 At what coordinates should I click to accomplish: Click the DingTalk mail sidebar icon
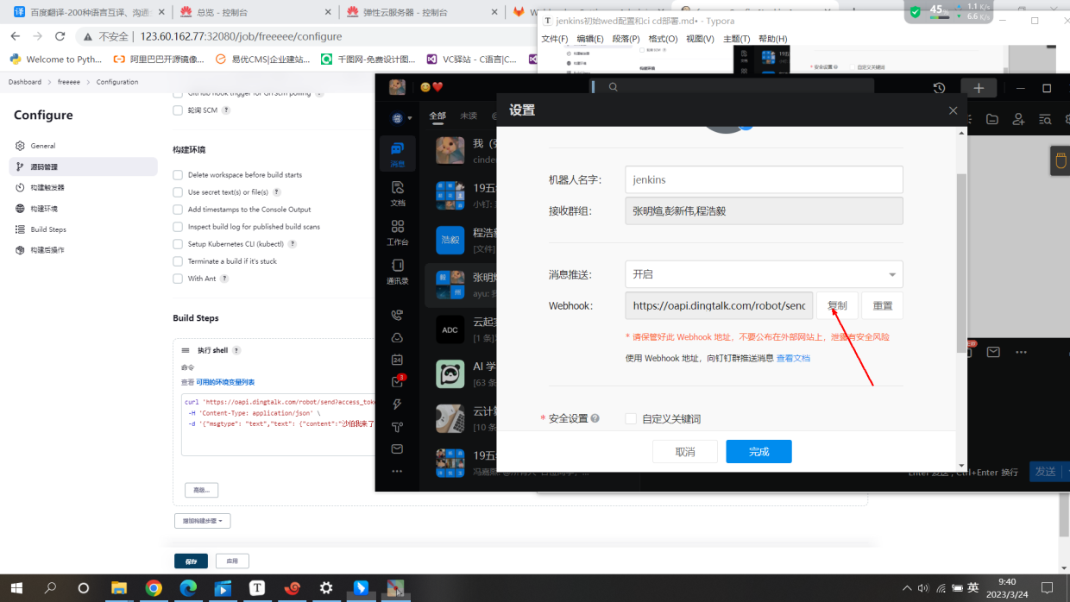click(397, 449)
